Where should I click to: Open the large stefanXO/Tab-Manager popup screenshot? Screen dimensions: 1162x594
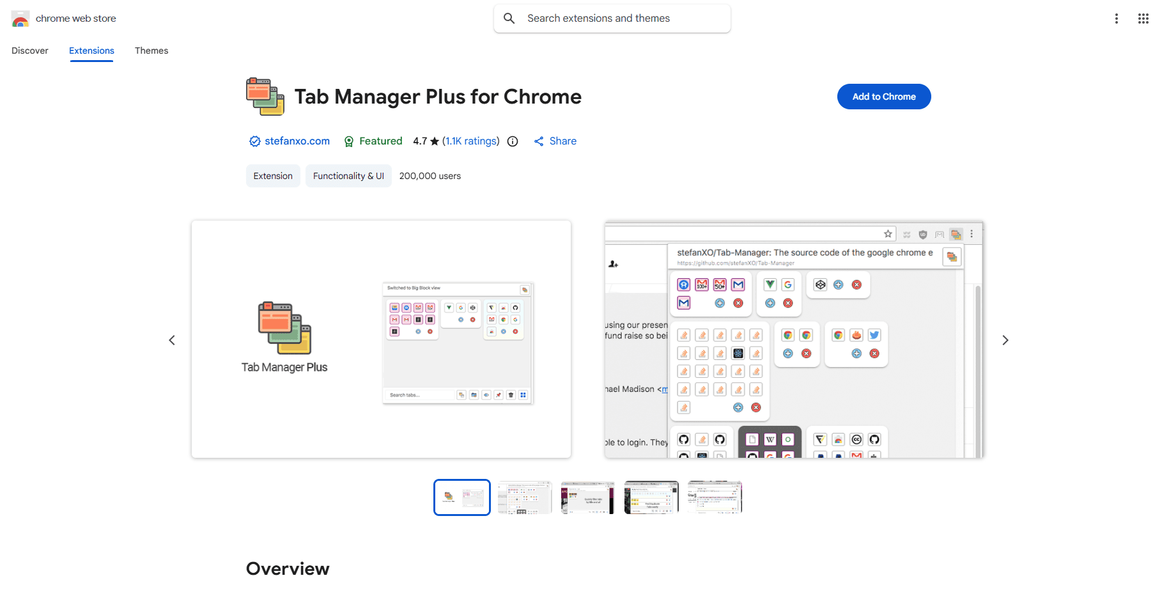[x=794, y=340]
